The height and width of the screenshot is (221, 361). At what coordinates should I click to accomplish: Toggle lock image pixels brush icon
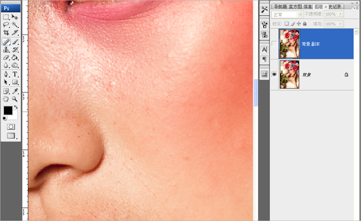pyautogui.click(x=293, y=24)
